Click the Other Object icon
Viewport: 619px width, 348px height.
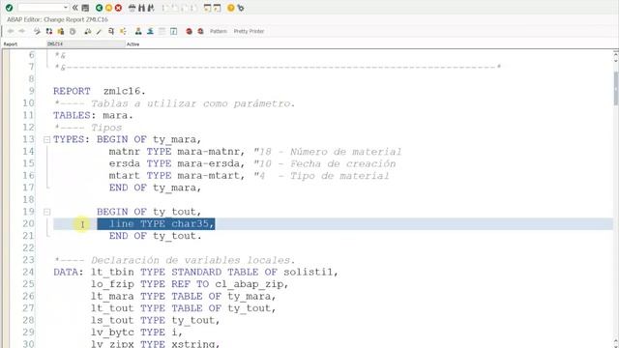[61, 31]
